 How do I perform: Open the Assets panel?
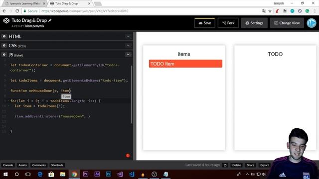click(22, 165)
